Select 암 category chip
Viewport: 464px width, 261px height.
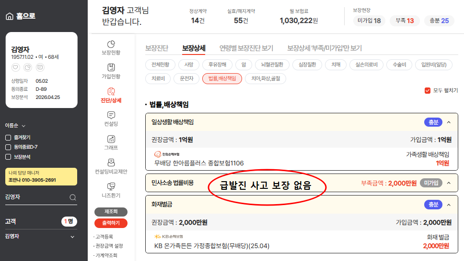point(244,65)
